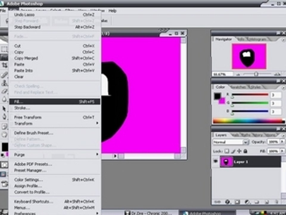Image resolution: width=286 pixels, height=215 pixels.
Task: Choose Free Transform in Edit menu
Action: coord(55,117)
